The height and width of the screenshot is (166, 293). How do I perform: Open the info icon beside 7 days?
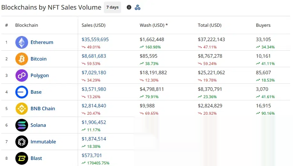[129, 7]
